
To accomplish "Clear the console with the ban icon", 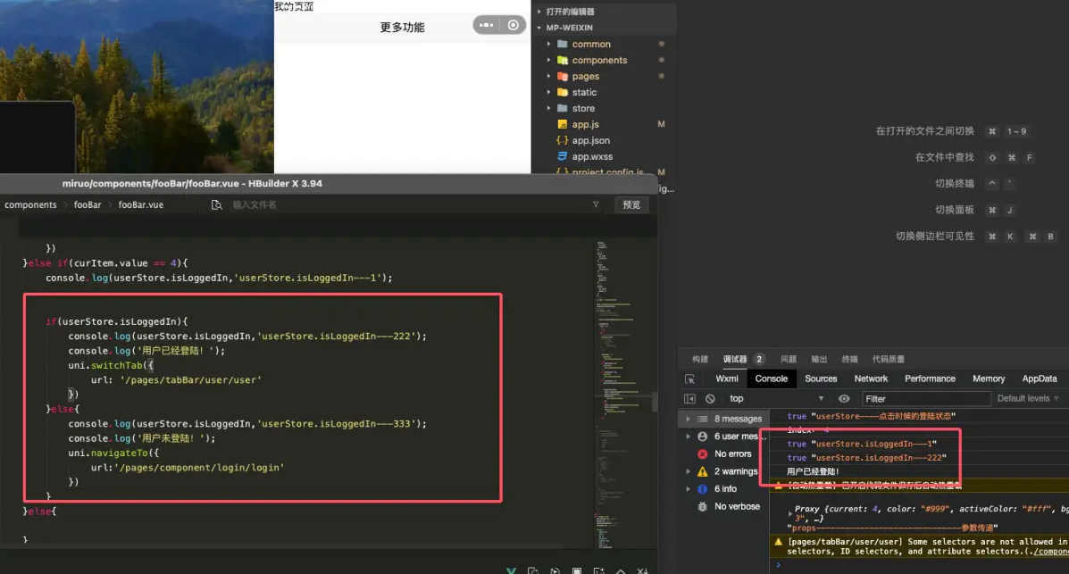I will pyautogui.click(x=710, y=399).
